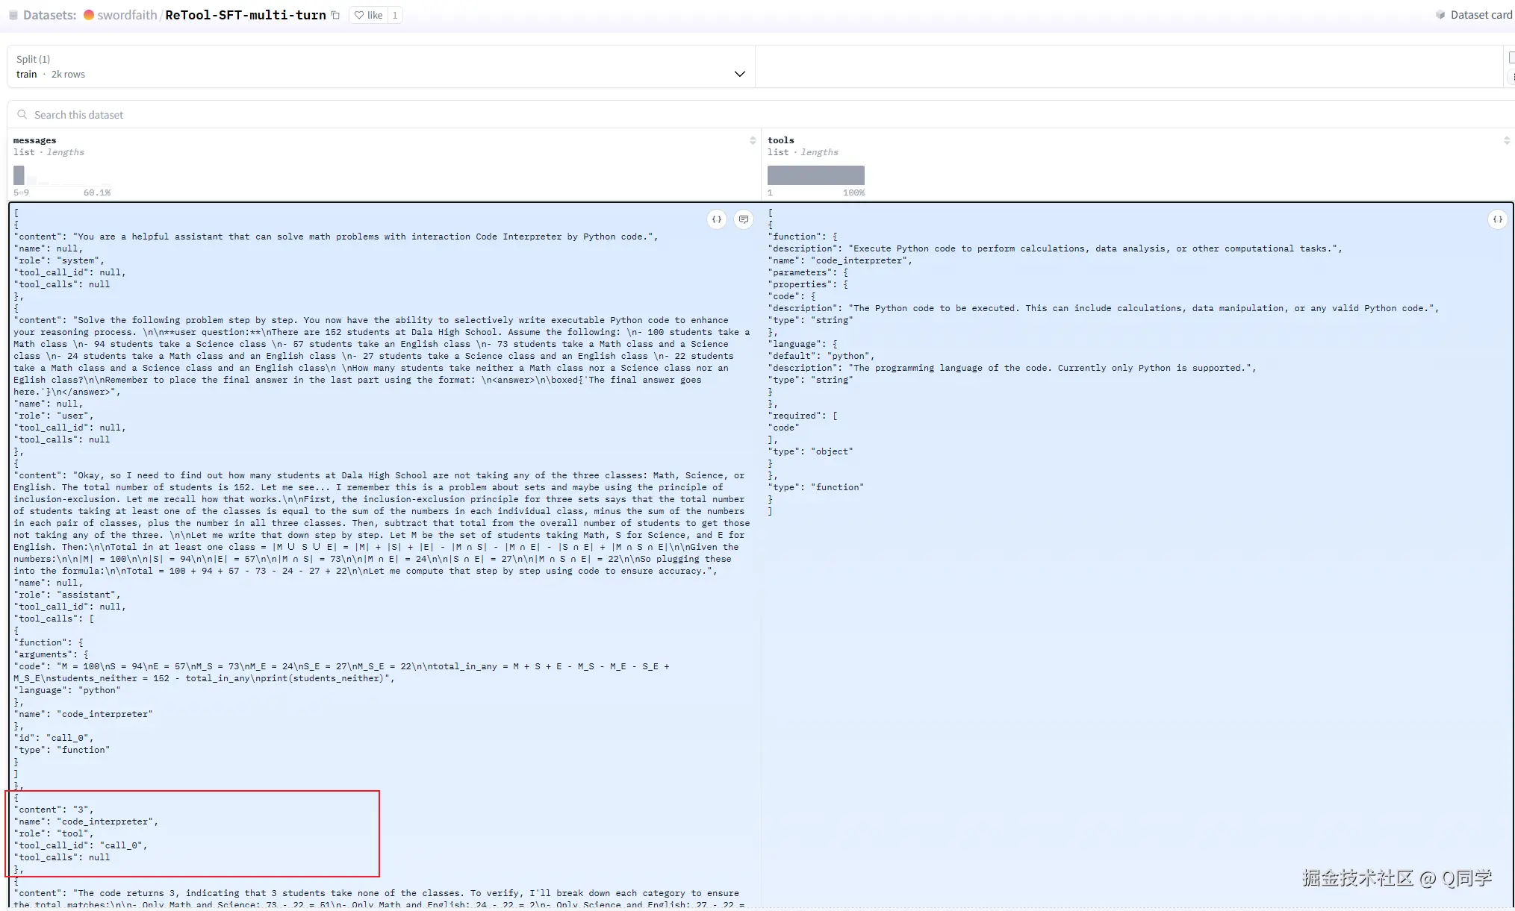Image resolution: width=1515 pixels, height=911 pixels.
Task: Click the JSON braces icon in tools cell
Action: coord(1497,219)
